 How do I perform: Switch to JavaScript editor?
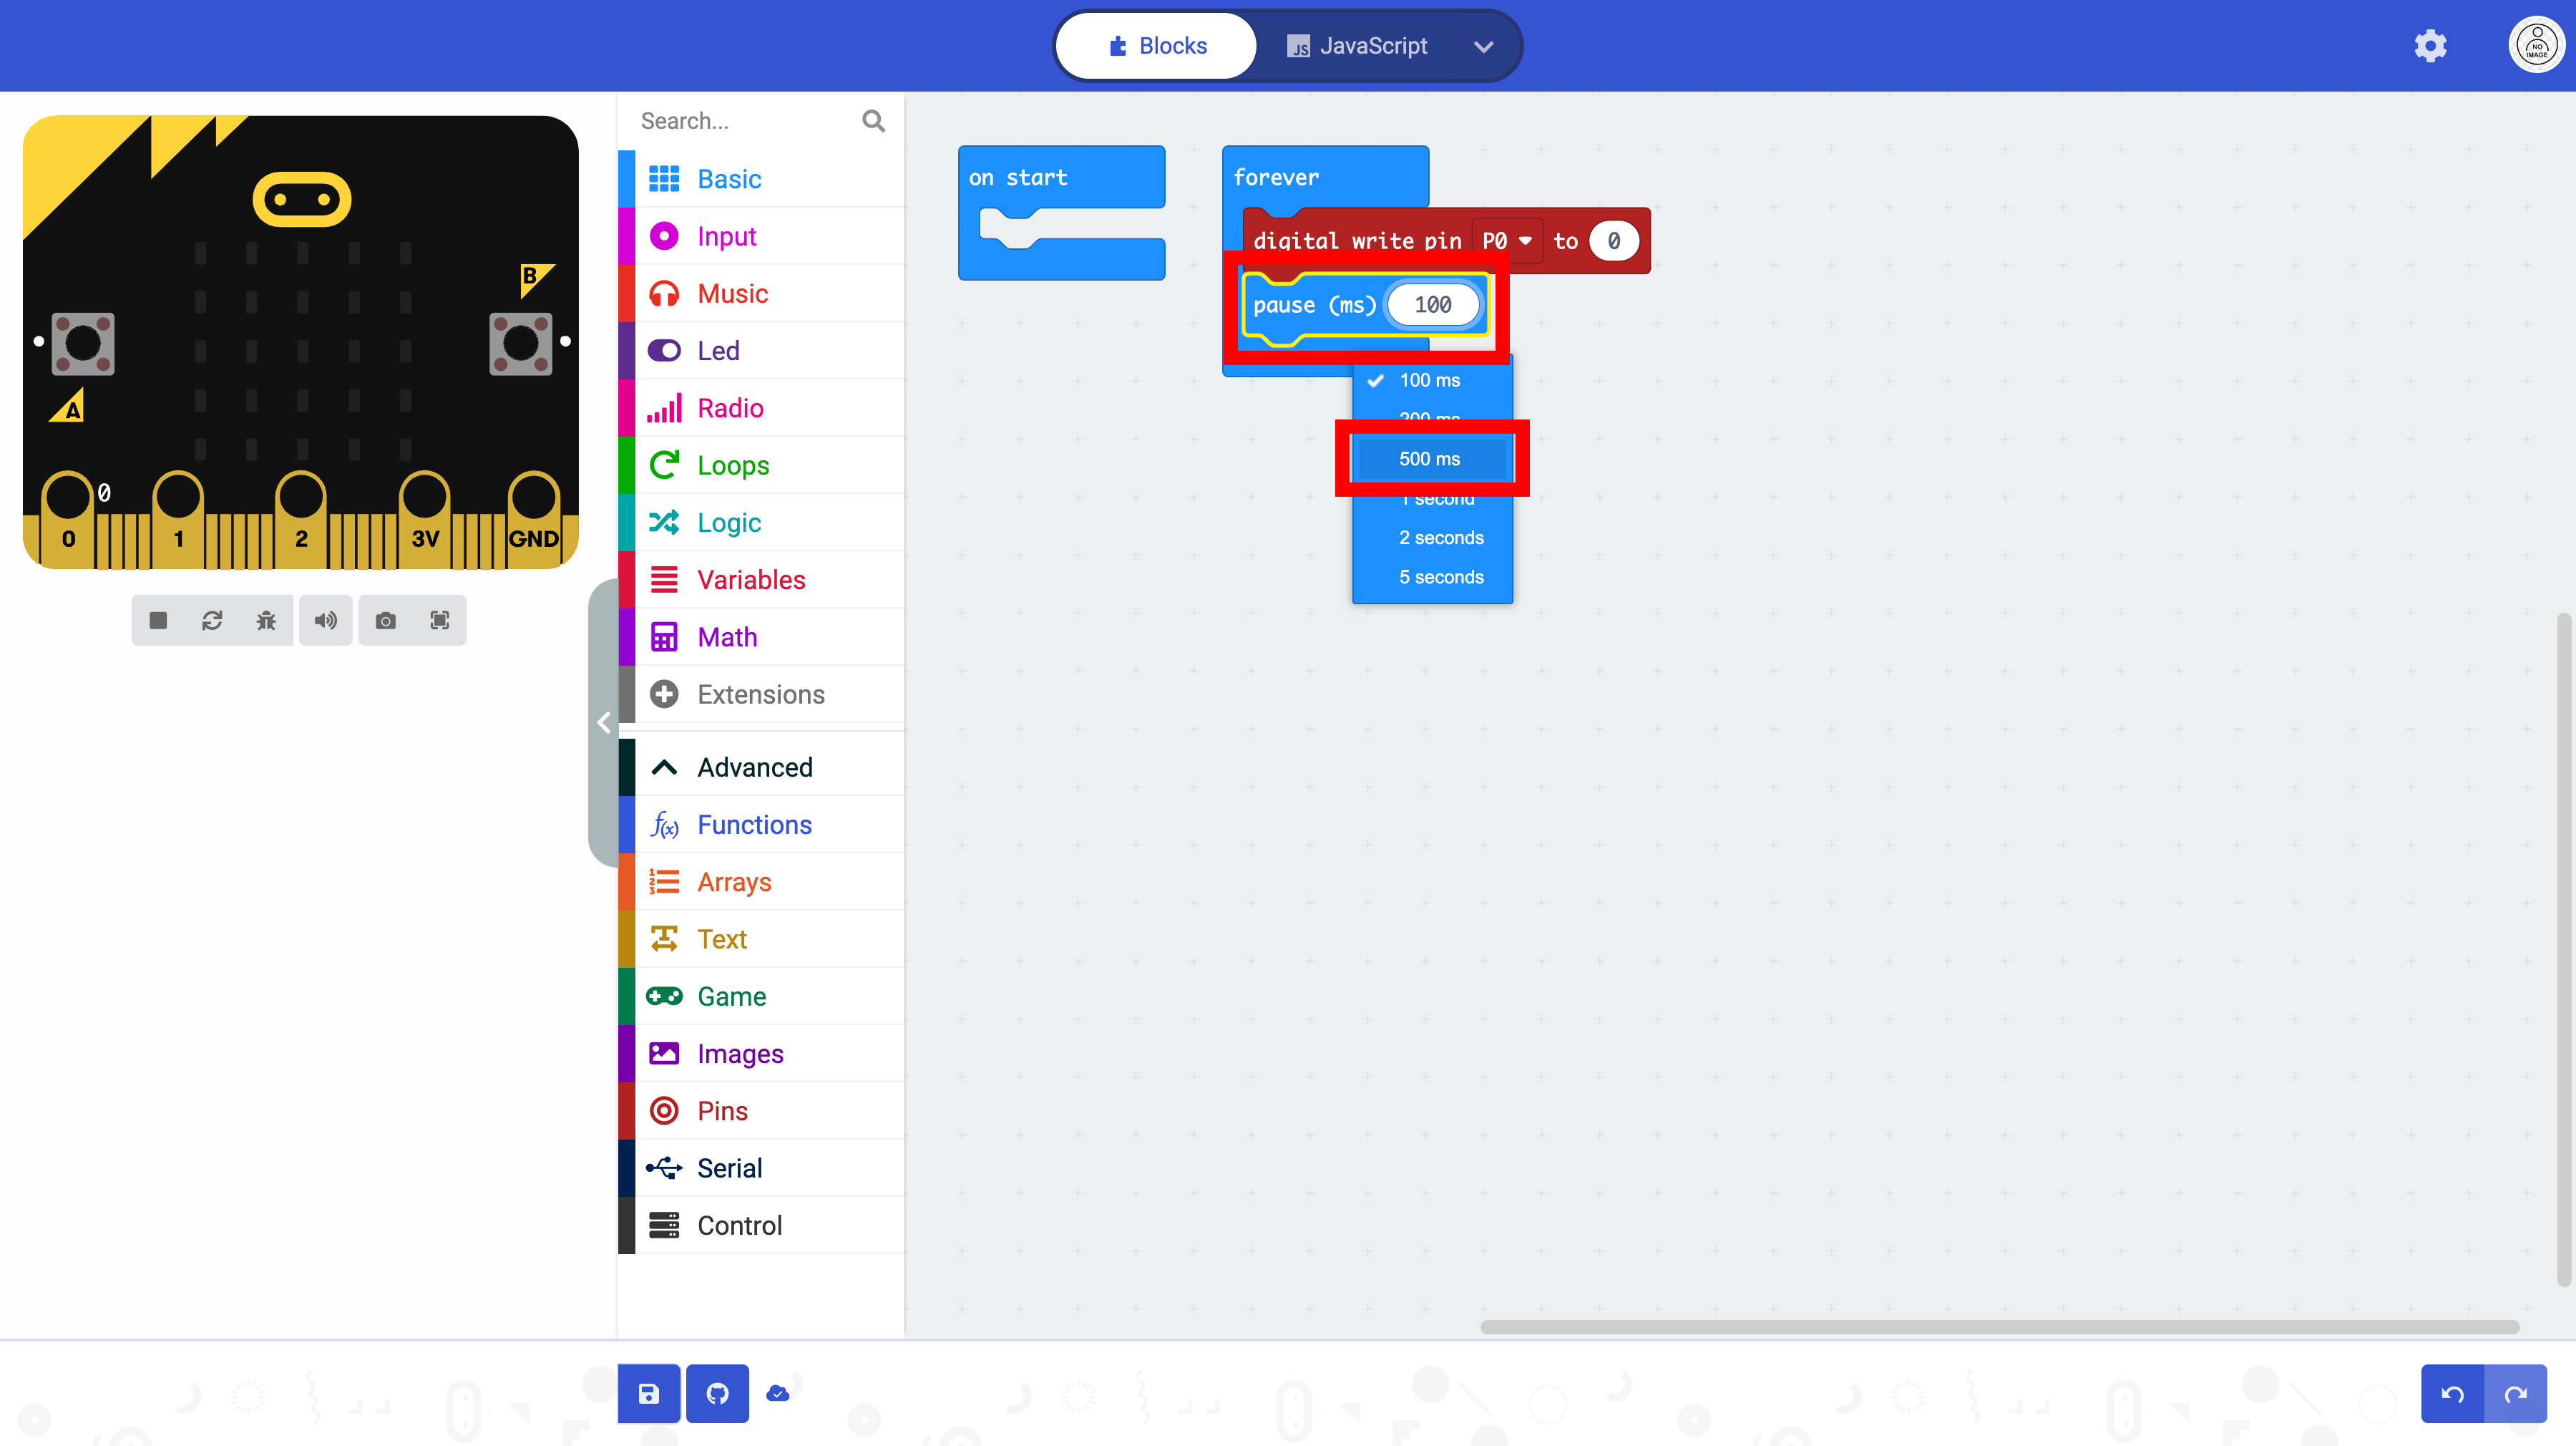click(x=1357, y=46)
